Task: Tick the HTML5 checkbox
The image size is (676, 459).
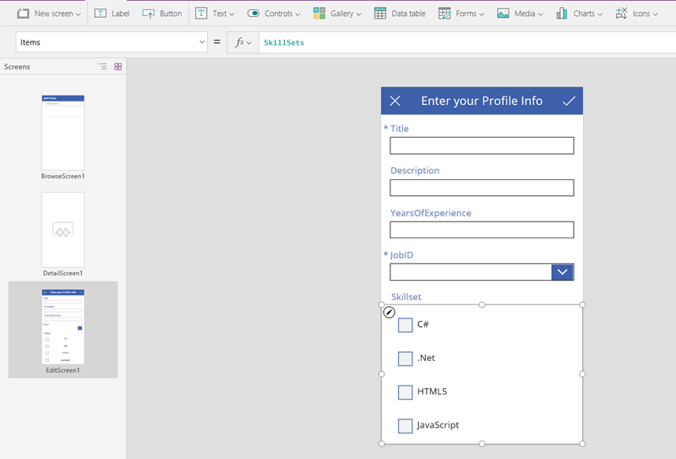Action: click(406, 392)
